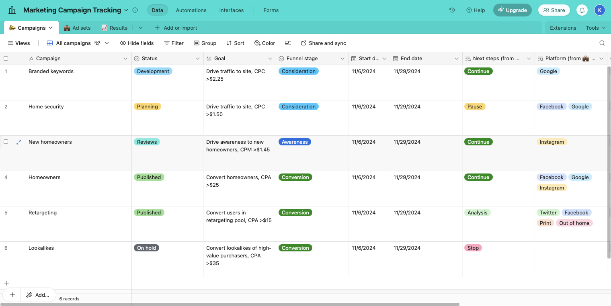Open the row height icon

coord(288,43)
